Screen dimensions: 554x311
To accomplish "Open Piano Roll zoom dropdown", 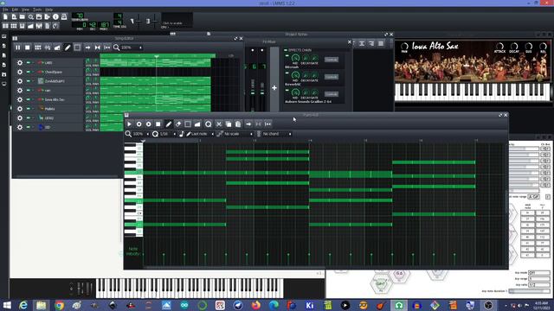I will pyautogui.click(x=140, y=134).
